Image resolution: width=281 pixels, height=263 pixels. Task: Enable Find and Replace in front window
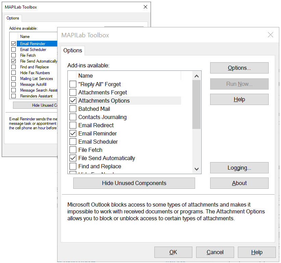73,167
